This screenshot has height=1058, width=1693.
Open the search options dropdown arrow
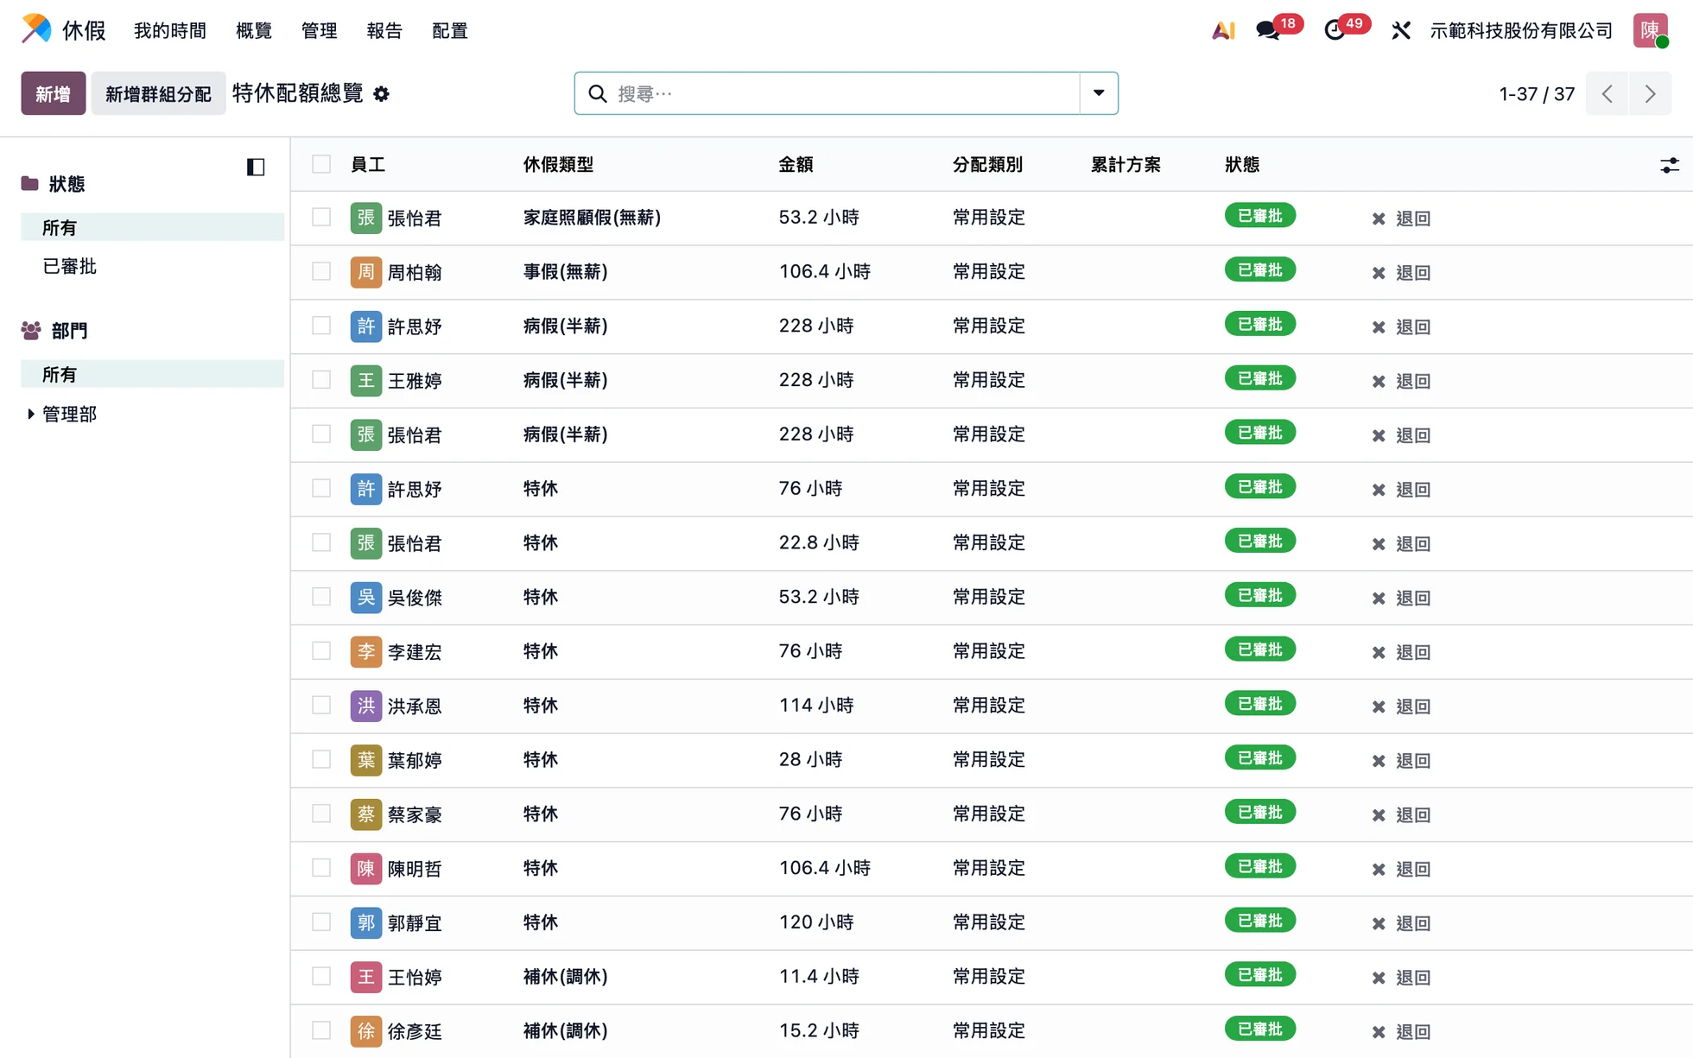click(1099, 93)
